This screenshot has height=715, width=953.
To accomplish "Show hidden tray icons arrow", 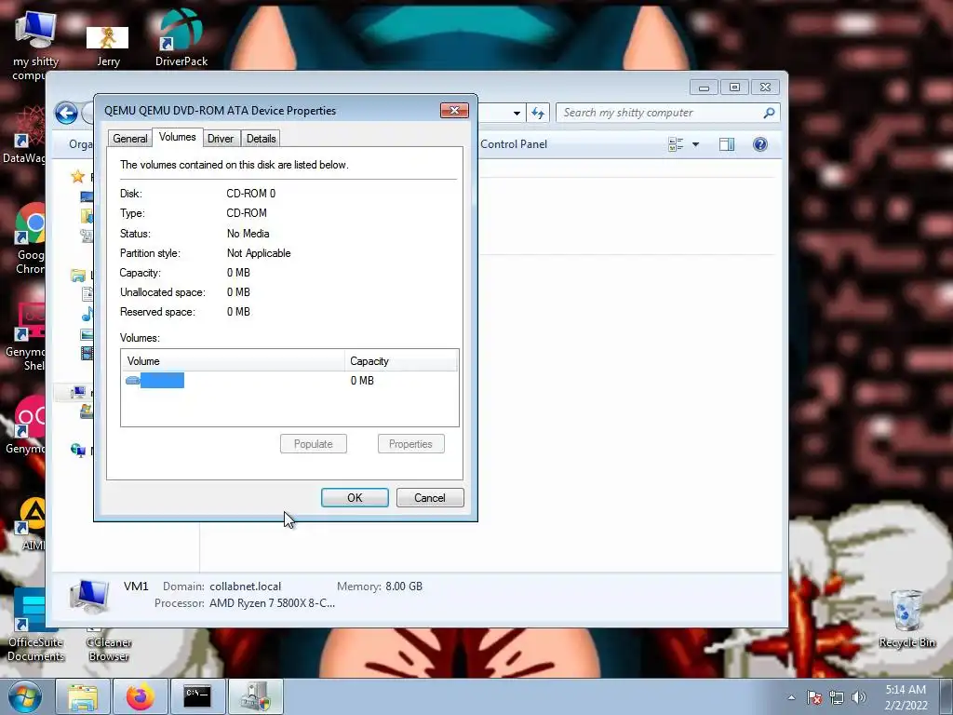I will click(x=791, y=697).
